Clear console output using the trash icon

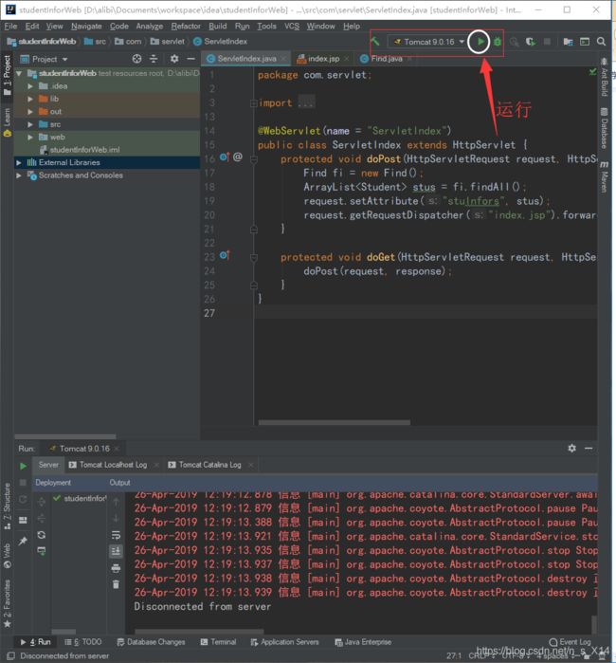pos(116,584)
